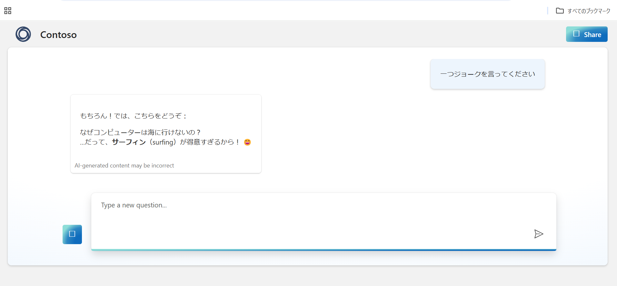The image size is (617, 286).
Task: Click the line なぜコンピューターは海に行けないの？
Action: tap(140, 132)
